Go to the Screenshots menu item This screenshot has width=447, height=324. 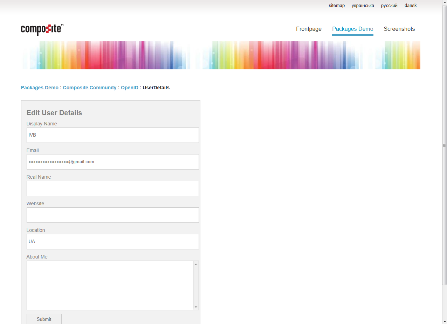(399, 29)
